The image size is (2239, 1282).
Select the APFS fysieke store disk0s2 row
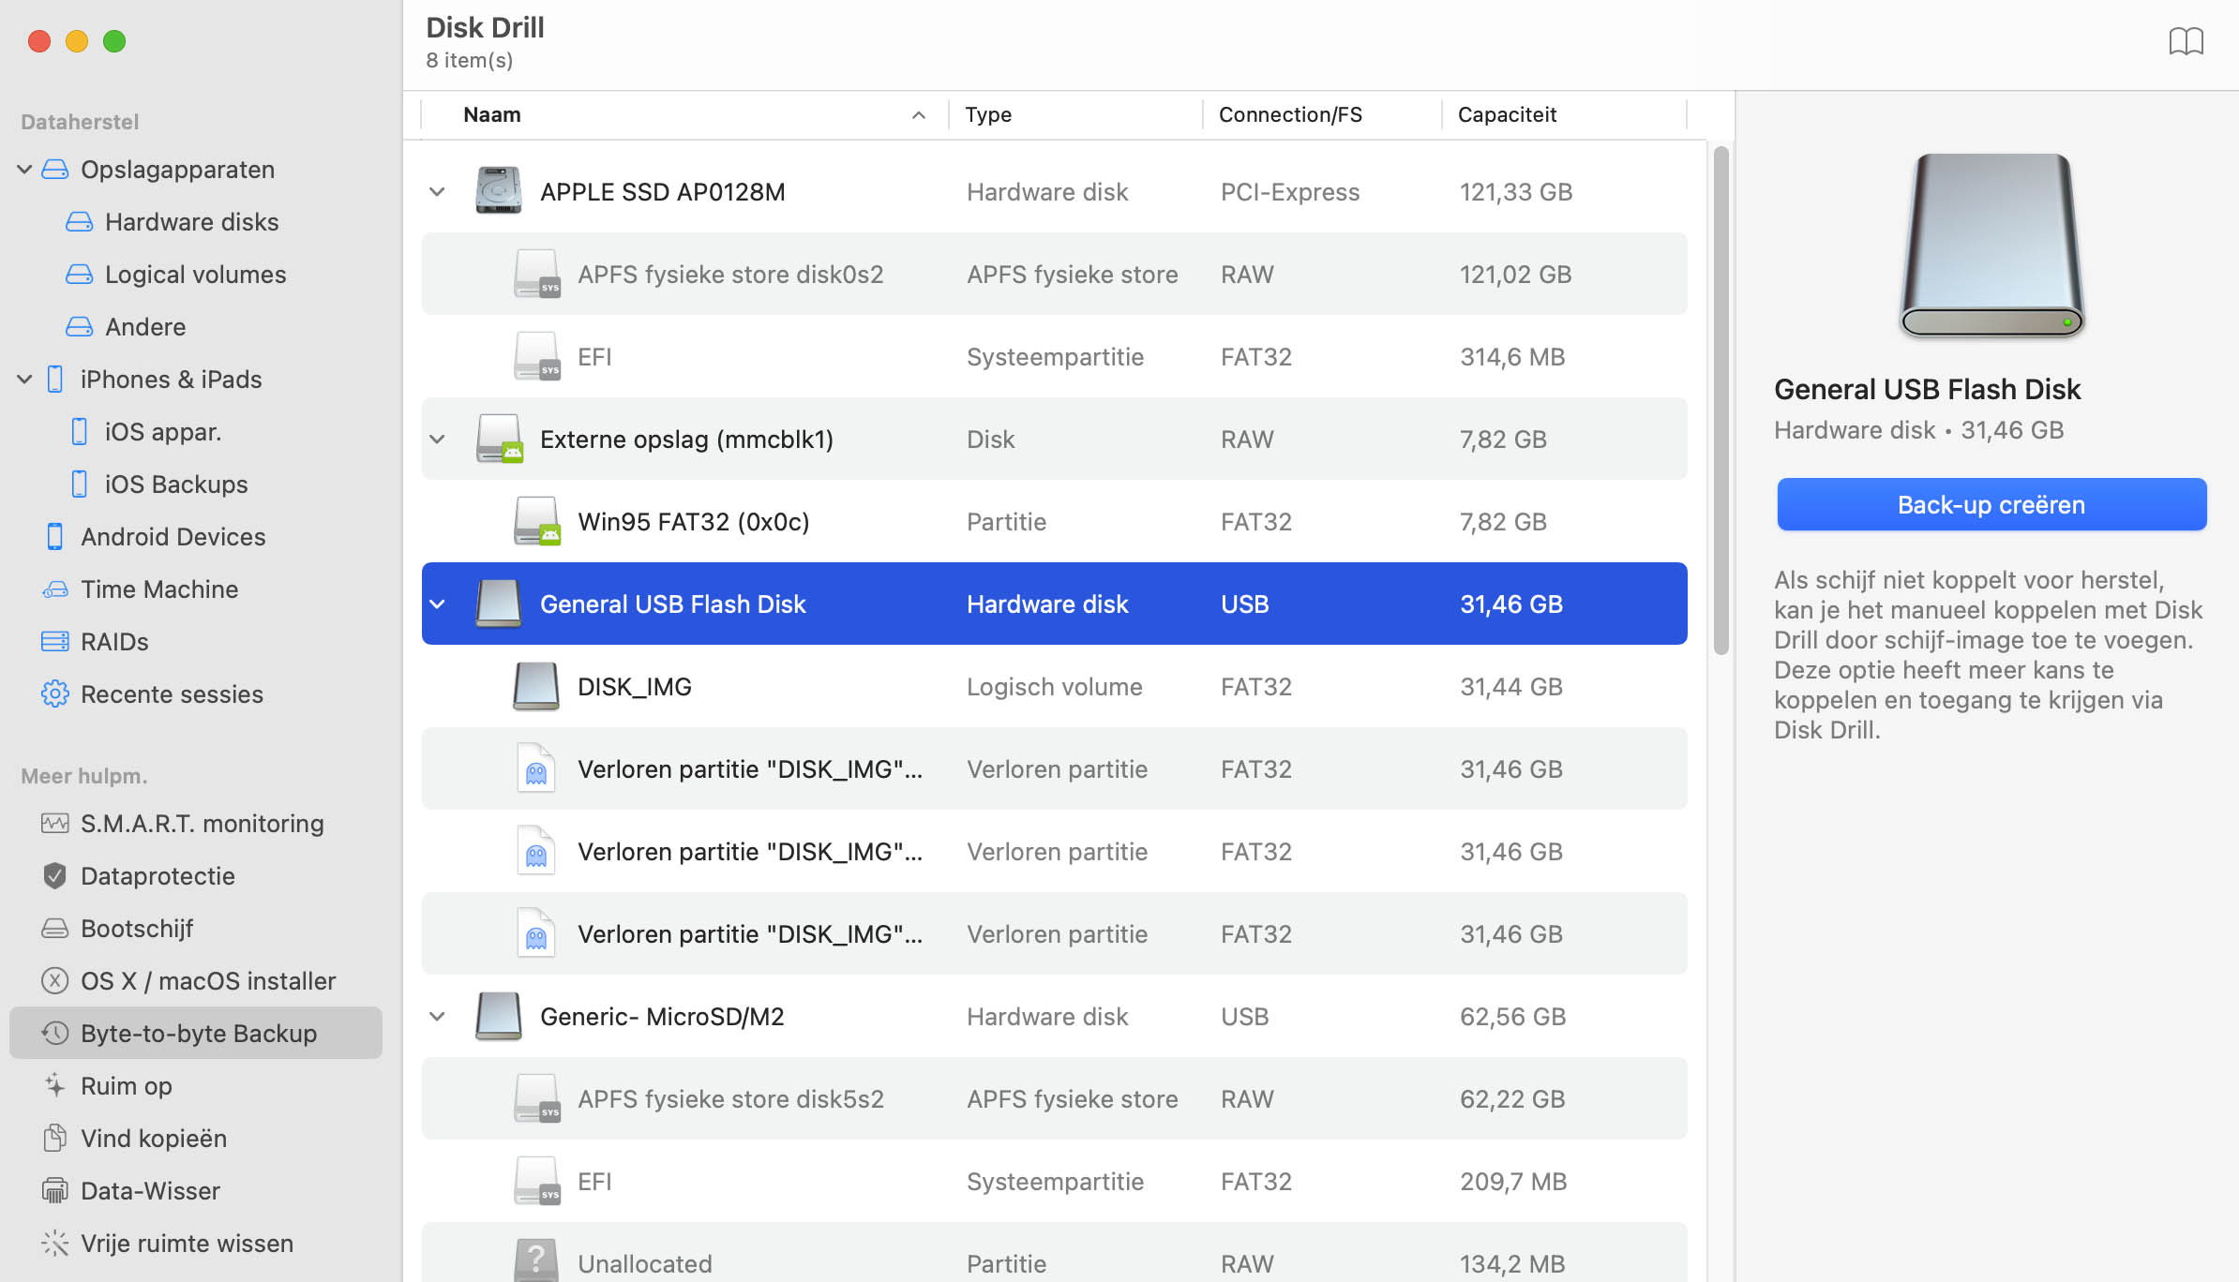coord(1054,274)
